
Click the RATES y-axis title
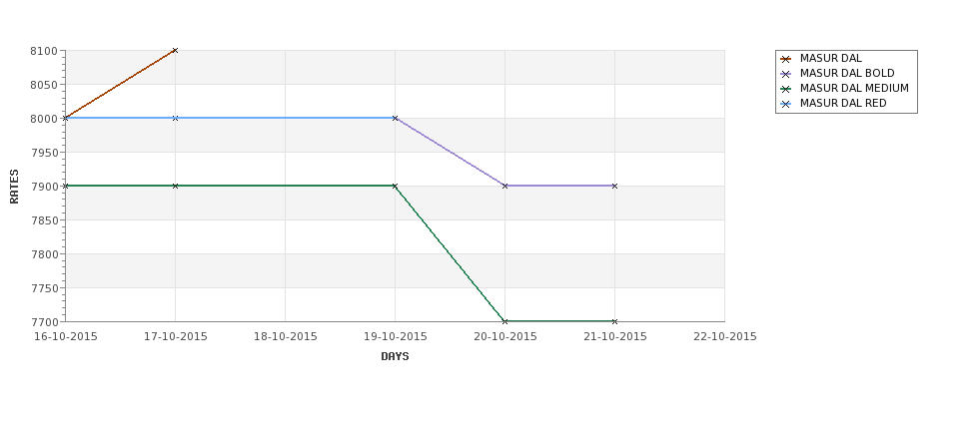click(14, 187)
